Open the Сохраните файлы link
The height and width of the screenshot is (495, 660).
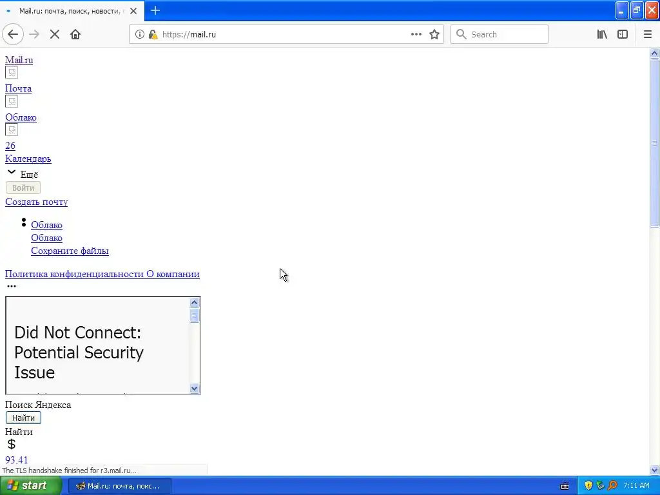[70, 251]
